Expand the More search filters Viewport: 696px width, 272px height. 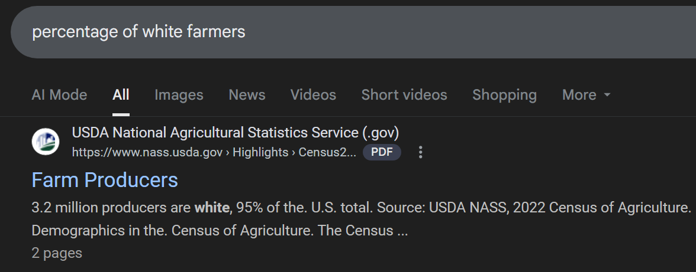579,95
